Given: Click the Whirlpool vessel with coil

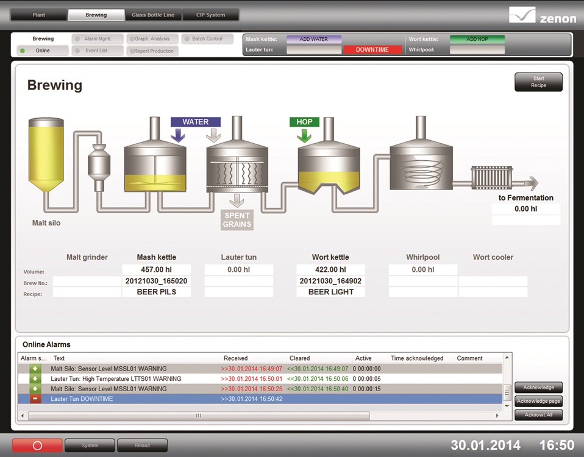Looking at the screenshot, I should coord(421,160).
